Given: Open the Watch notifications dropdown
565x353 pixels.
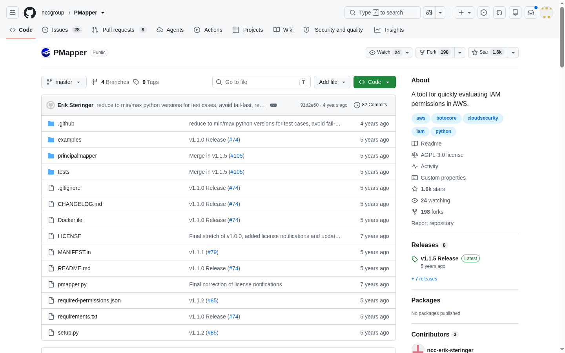Looking at the screenshot, I should [389, 53].
